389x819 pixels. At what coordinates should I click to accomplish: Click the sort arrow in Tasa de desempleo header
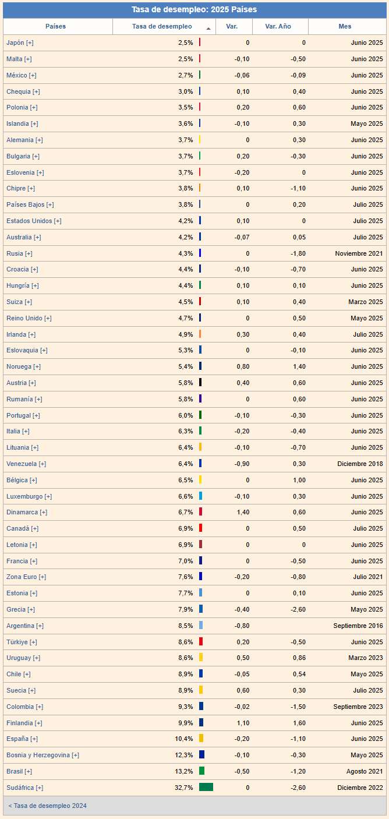(x=208, y=28)
